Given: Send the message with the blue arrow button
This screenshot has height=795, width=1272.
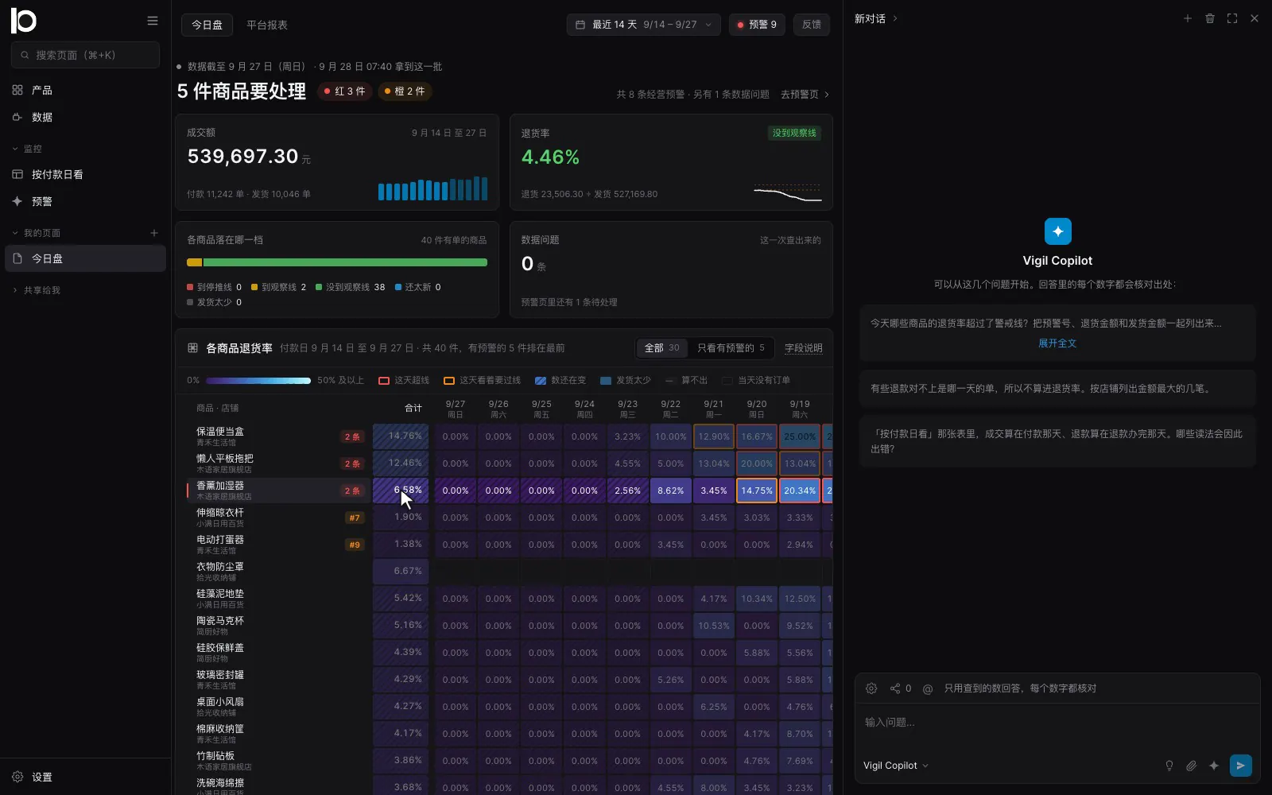Looking at the screenshot, I should [x=1241, y=766].
